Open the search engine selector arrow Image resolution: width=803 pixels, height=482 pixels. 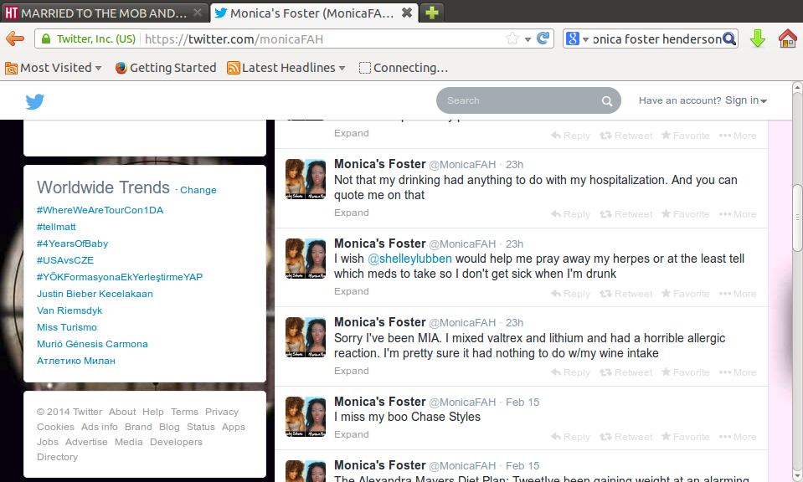click(585, 39)
